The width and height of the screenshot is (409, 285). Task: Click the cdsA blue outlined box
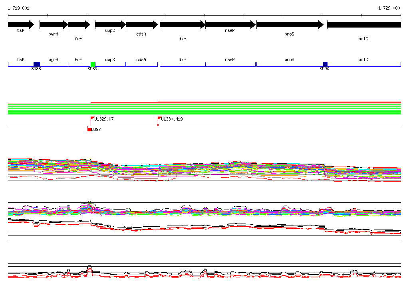[x=142, y=64]
